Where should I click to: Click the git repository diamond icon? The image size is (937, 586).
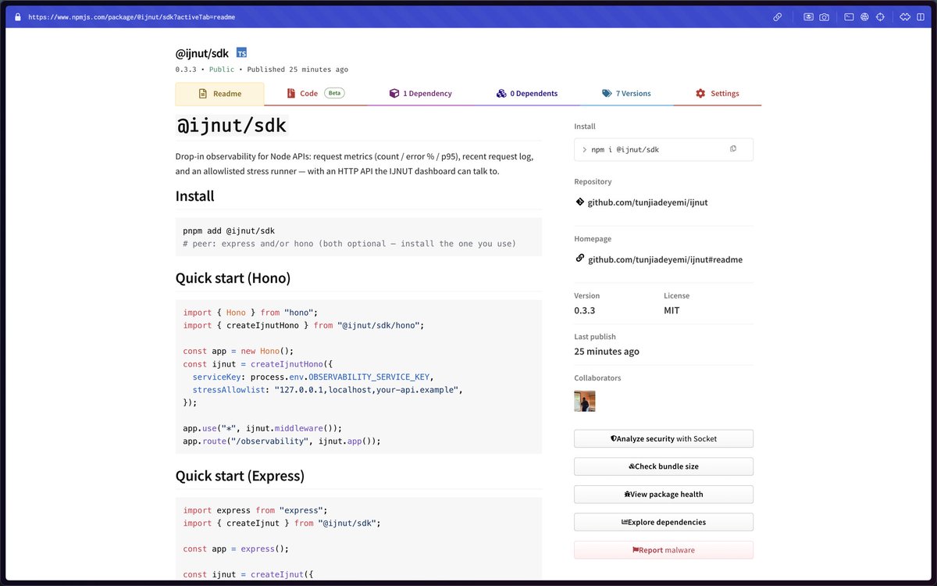(579, 202)
